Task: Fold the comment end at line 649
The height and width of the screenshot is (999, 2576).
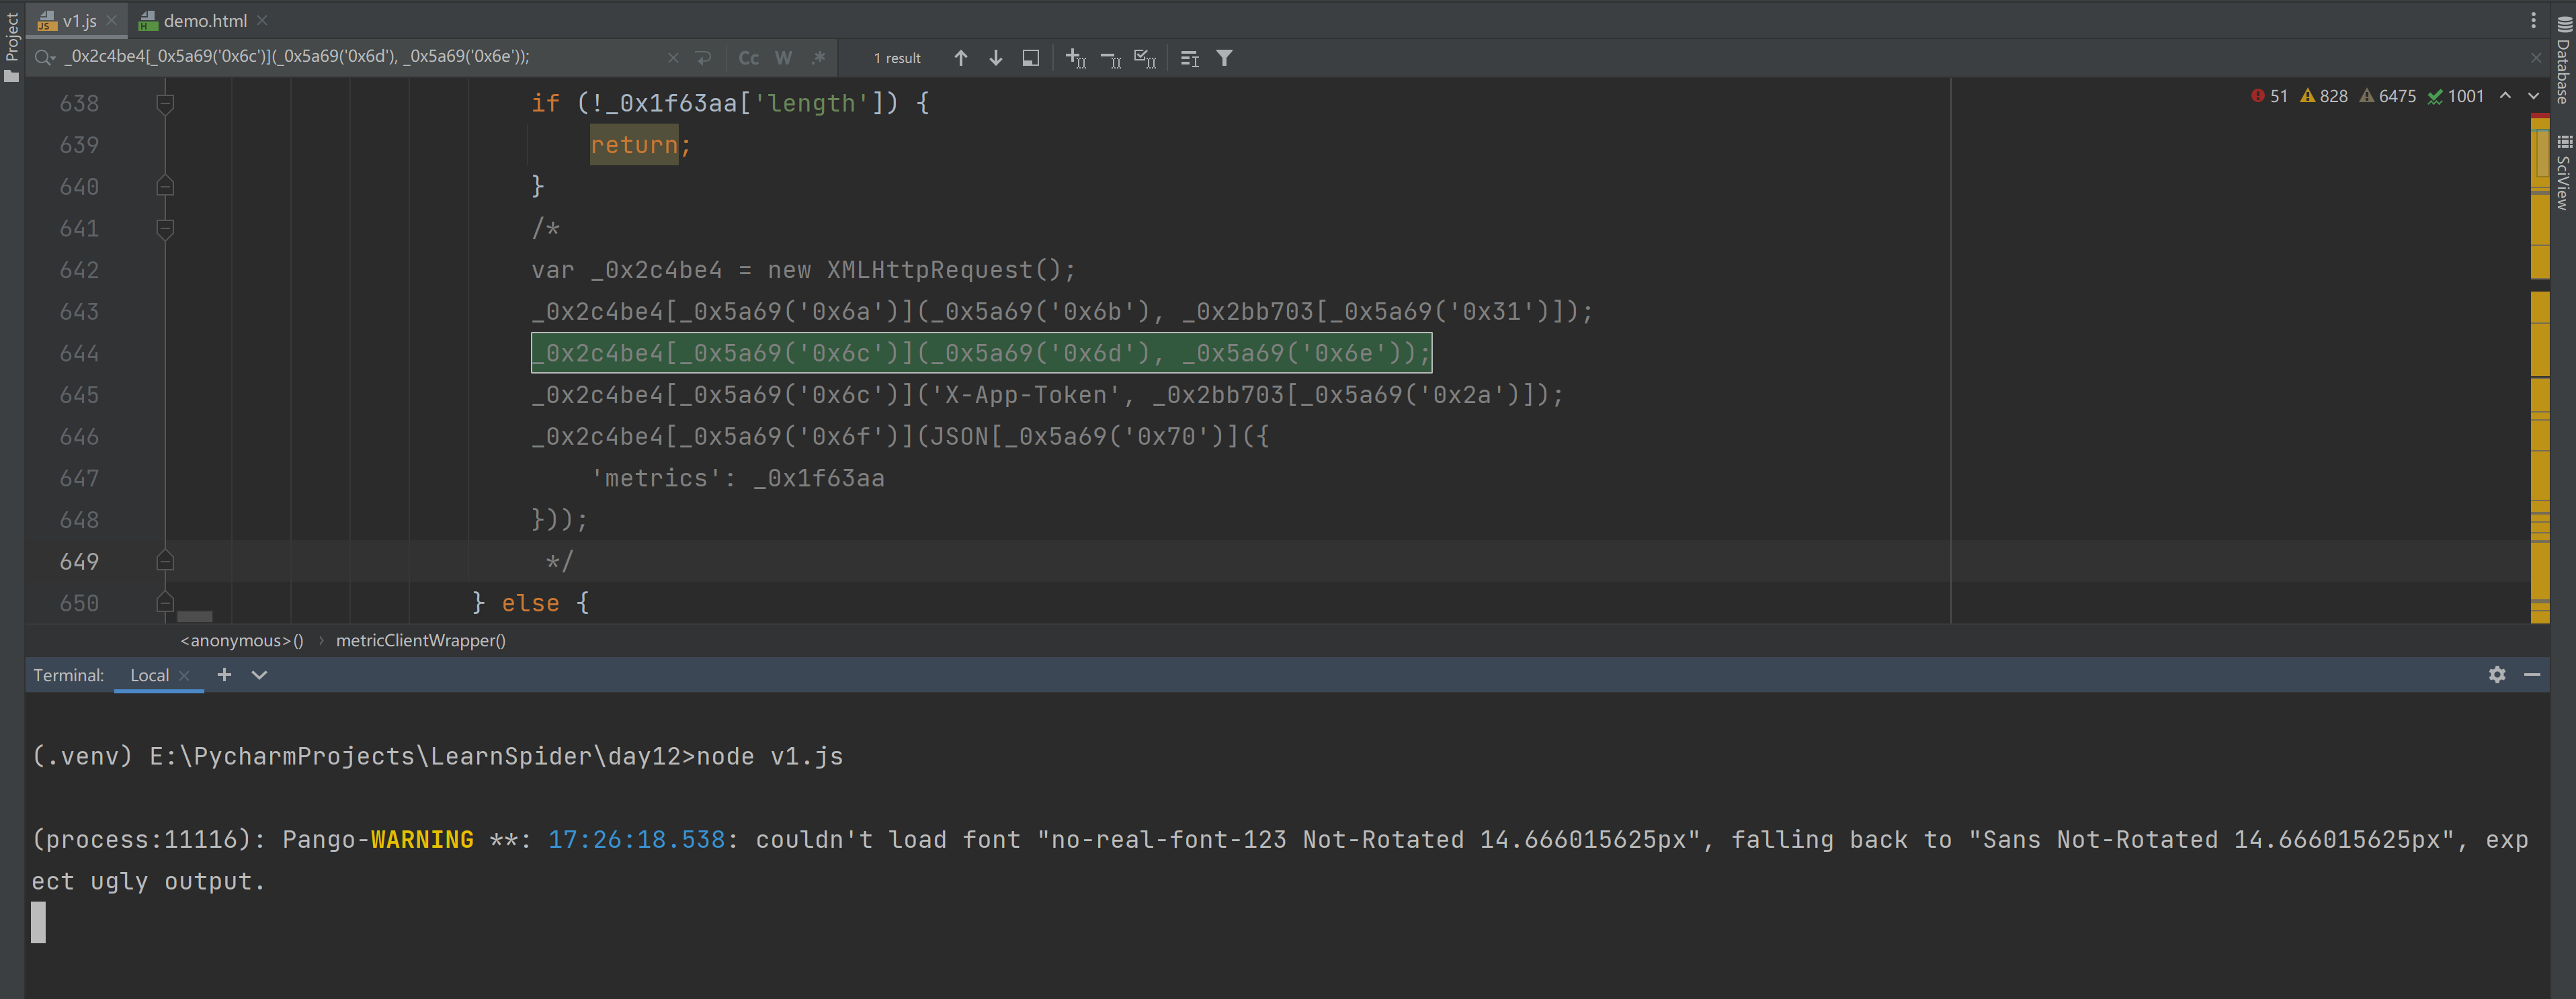Action: [x=166, y=561]
